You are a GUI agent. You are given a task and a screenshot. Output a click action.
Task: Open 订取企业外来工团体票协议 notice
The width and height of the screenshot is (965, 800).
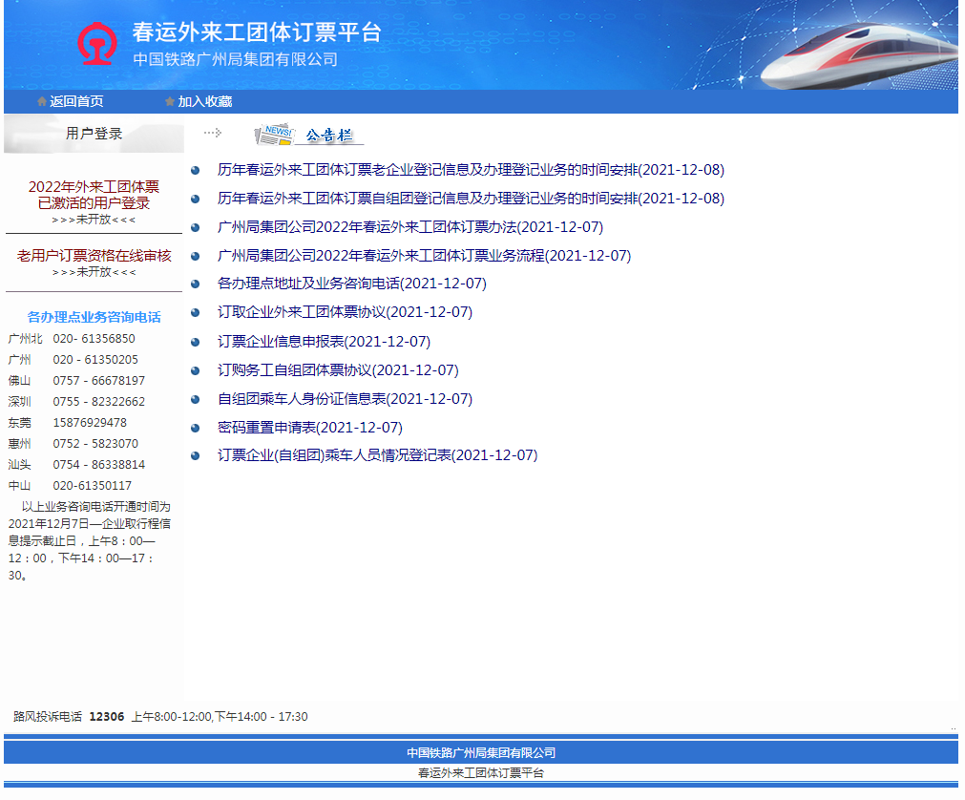pos(345,312)
